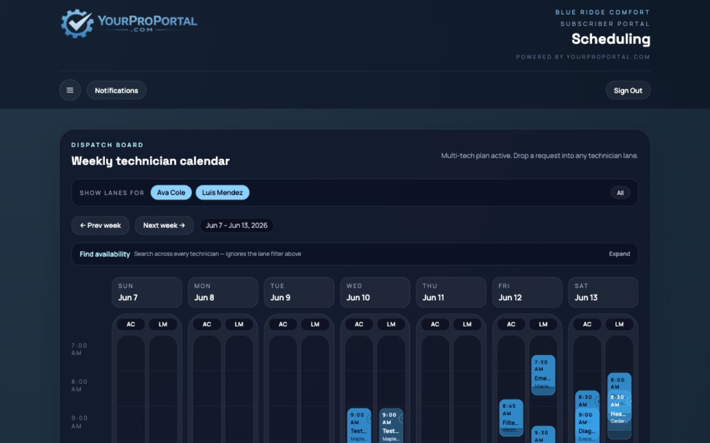Expand the Find availability panel

coord(619,254)
